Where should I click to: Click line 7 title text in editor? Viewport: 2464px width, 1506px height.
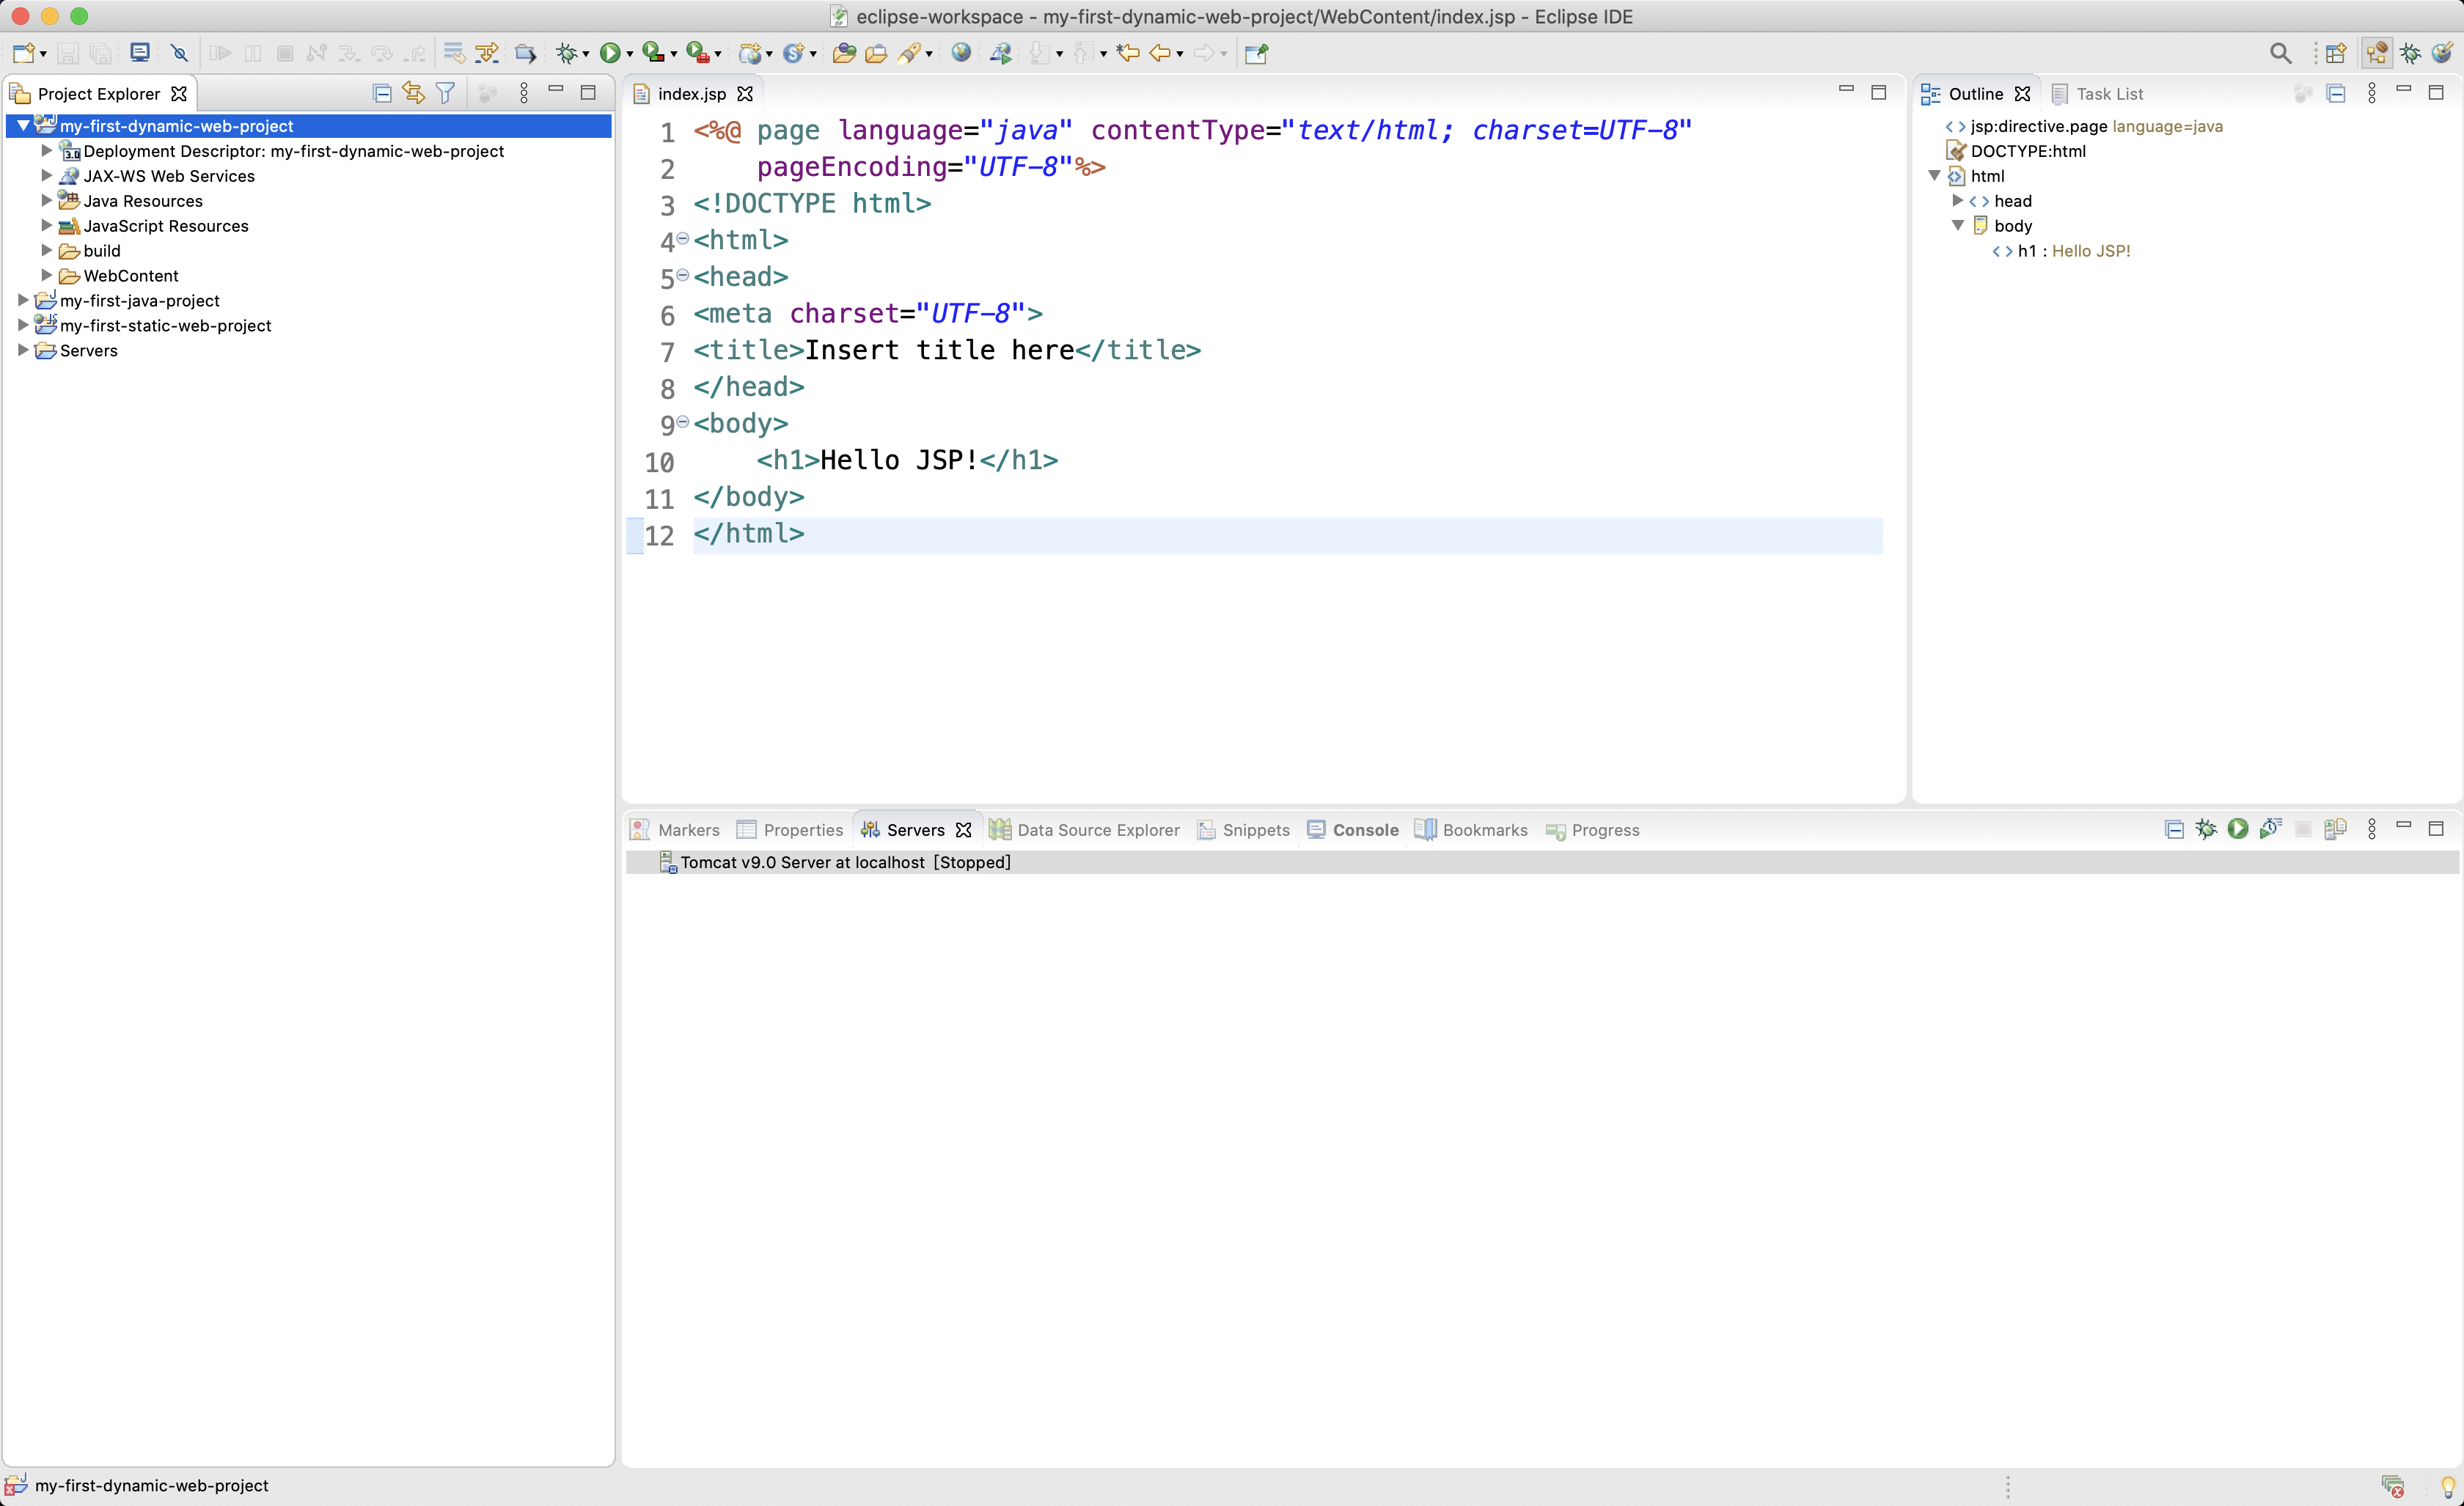[939, 350]
